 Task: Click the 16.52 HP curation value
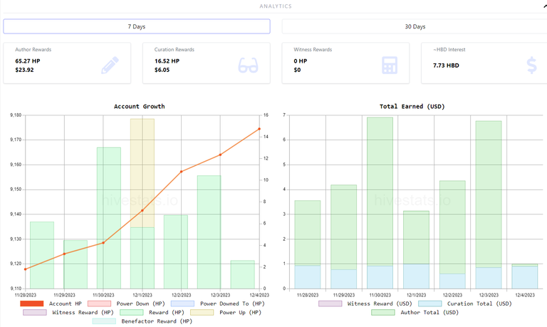[x=167, y=61]
